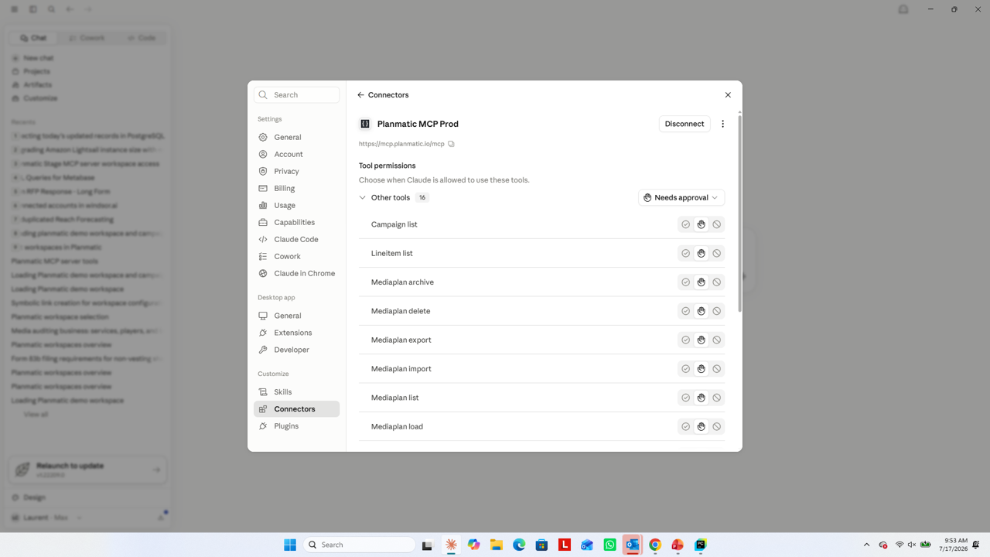Select needs-approval hand for Mediaplan list
The image size is (990, 557).
pyautogui.click(x=702, y=398)
